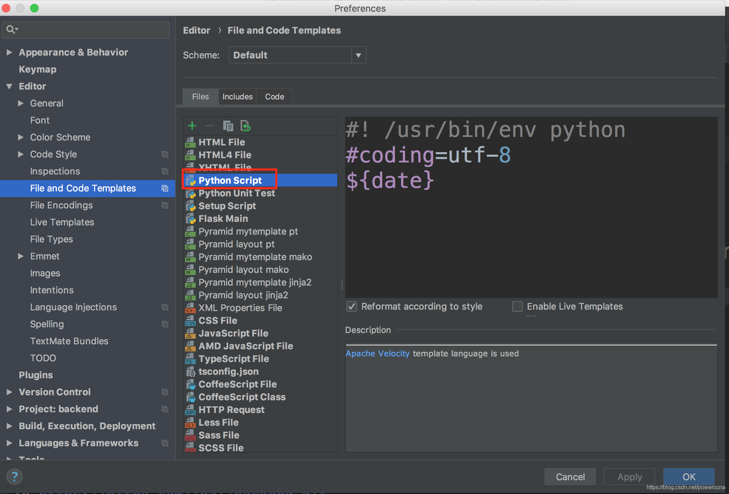
Task: Expand the Color Scheme node
Action: tap(21, 137)
